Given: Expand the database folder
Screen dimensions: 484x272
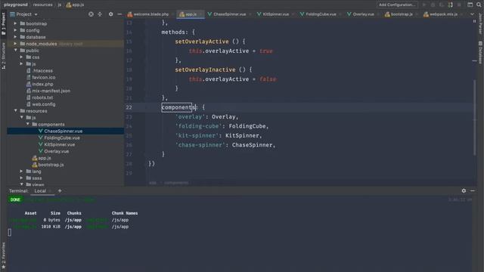Looking at the screenshot, I should pos(15,37).
